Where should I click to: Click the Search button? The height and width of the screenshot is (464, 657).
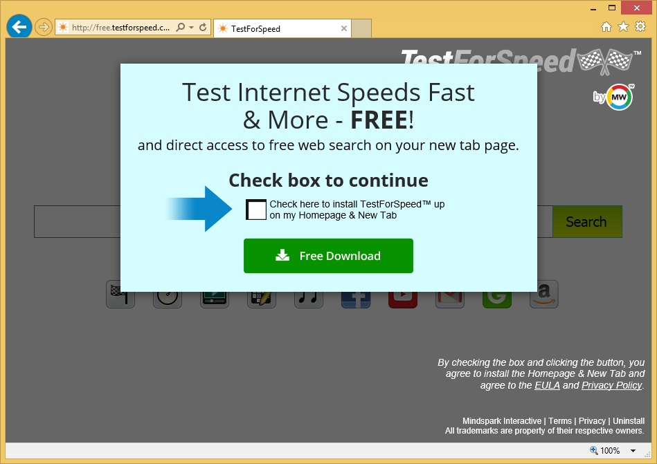point(587,221)
